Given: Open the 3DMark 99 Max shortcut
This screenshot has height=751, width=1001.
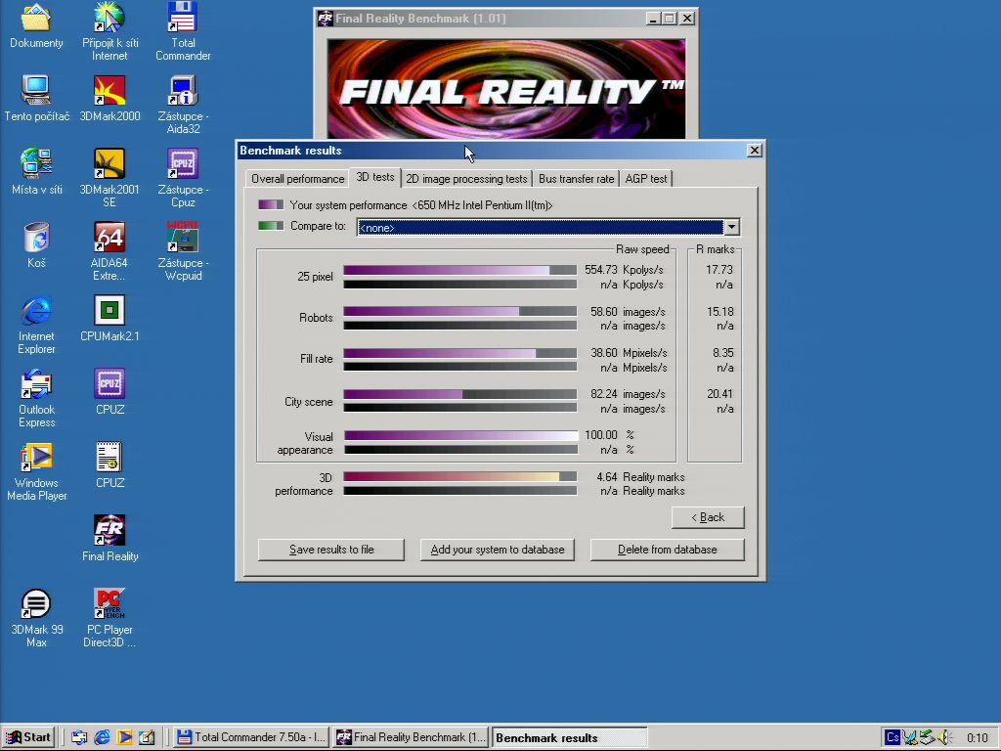Looking at the screenshot, I should (x=36, y=618).
